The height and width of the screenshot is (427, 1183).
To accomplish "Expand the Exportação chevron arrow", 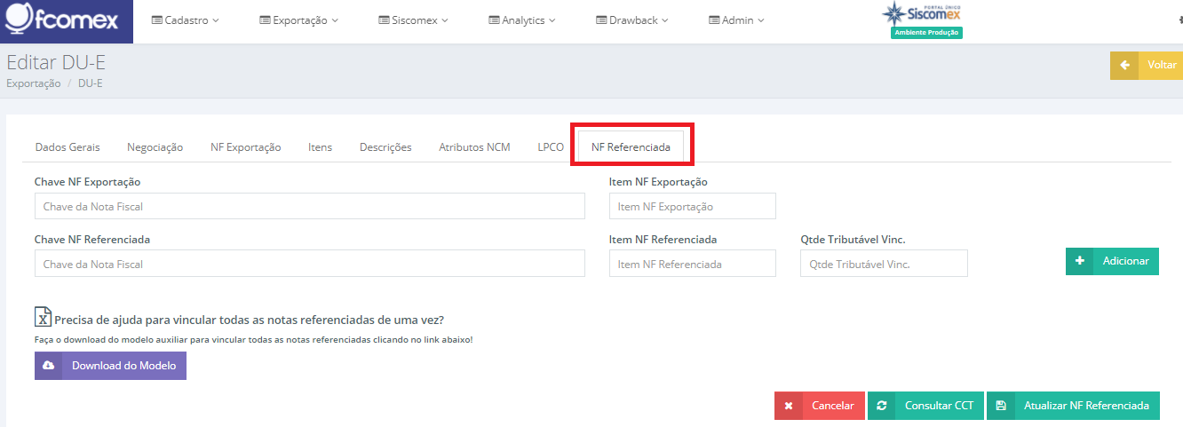I will [335, 20].
